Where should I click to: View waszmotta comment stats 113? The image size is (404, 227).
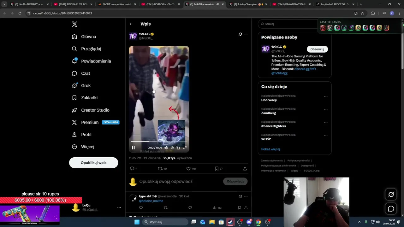point(217,208)
